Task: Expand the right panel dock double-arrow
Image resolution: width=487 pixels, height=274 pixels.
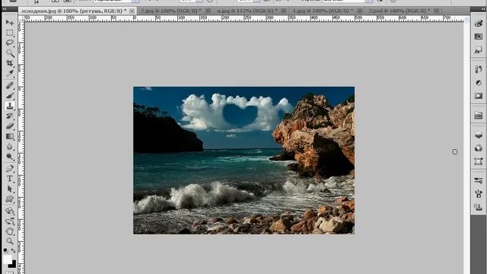Action: 482,9
